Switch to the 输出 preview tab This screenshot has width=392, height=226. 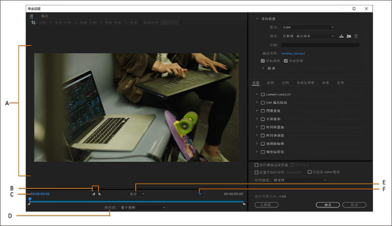(x=45, y=16)
